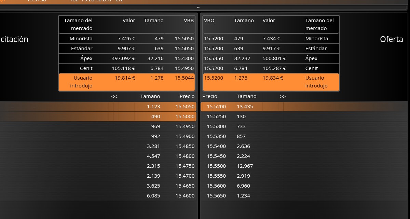Select the Ápex bid row

127,58
